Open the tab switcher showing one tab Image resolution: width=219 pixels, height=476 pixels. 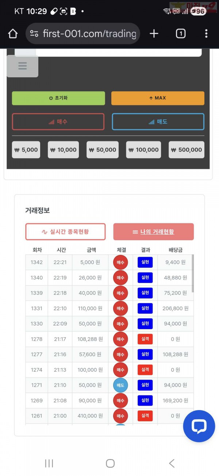(180, 33)
